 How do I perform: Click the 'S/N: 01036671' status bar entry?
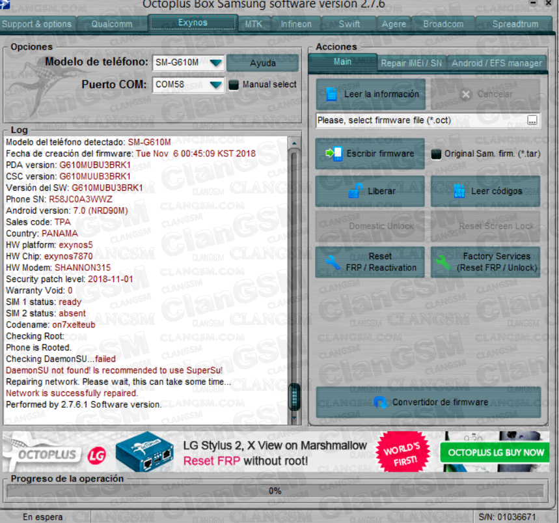pos(507,517)
